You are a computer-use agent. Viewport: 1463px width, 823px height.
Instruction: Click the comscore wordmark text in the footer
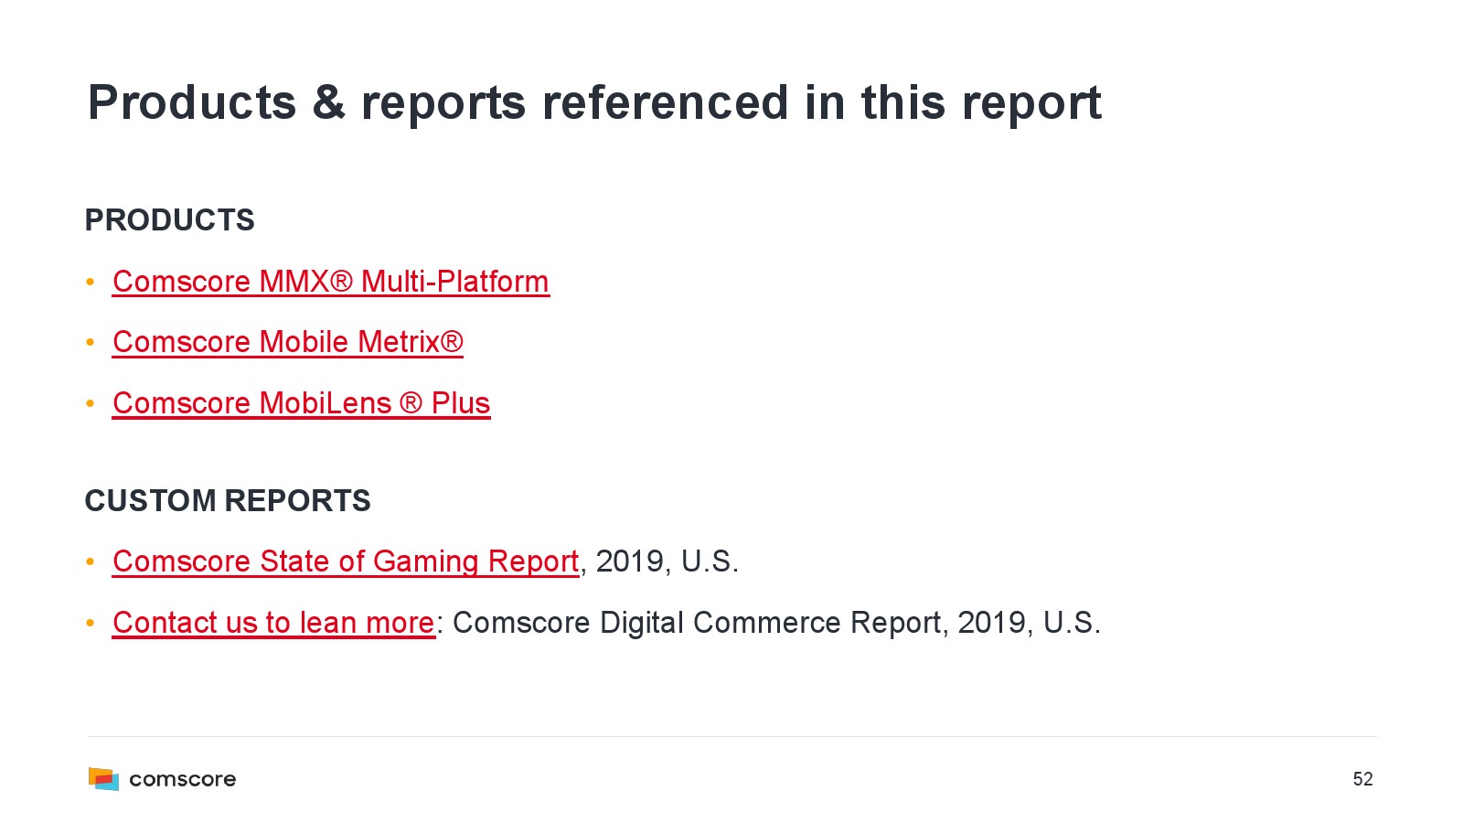point(183,779)
